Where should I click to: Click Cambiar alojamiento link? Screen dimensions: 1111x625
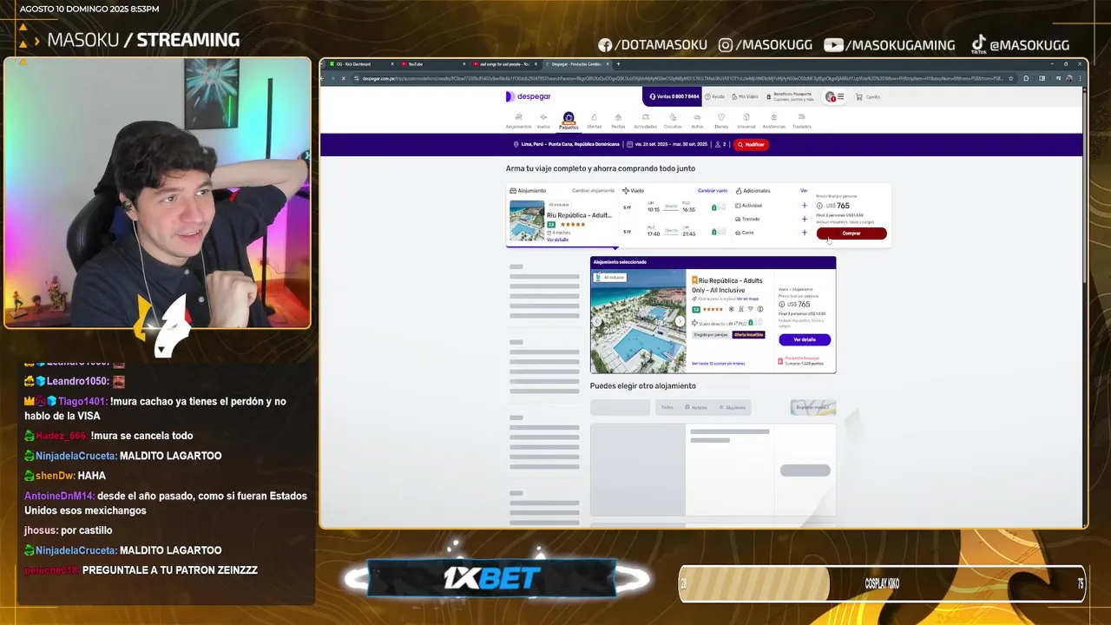594,190
